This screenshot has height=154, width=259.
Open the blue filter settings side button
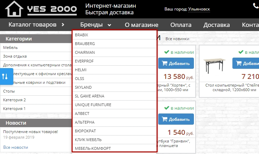(x=5, y=76)
